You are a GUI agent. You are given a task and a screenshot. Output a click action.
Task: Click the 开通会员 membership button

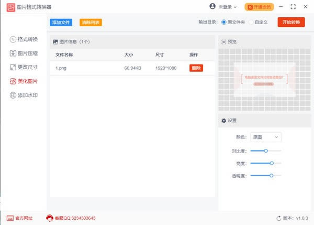coord(259,7)
